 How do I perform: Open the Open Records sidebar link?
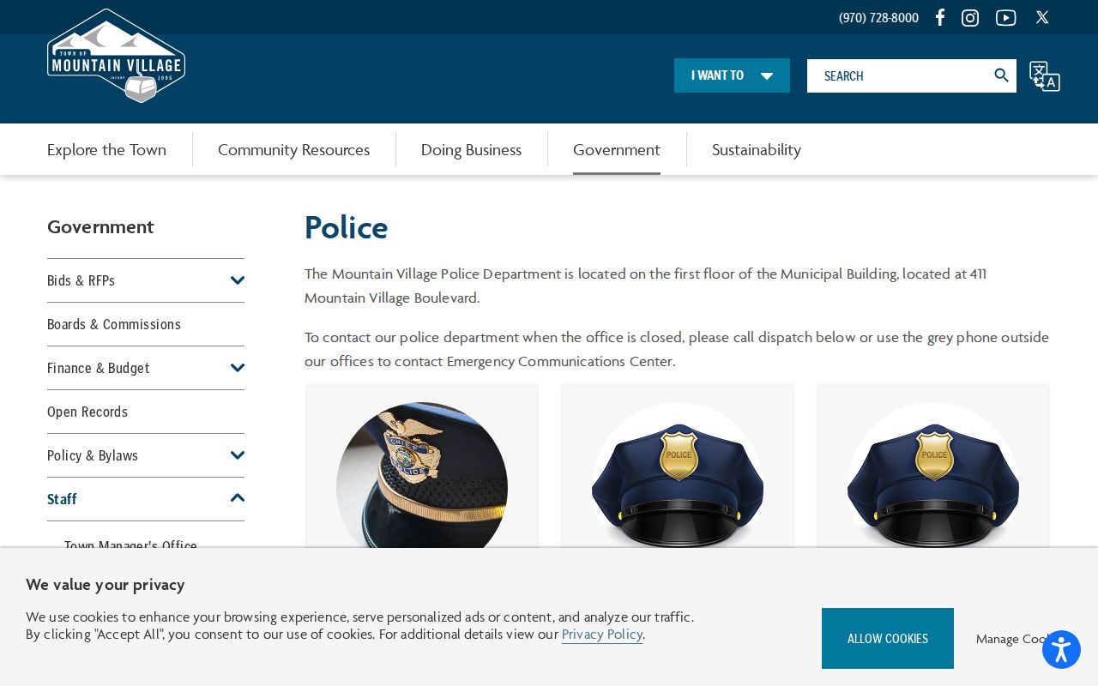[87, 412]
